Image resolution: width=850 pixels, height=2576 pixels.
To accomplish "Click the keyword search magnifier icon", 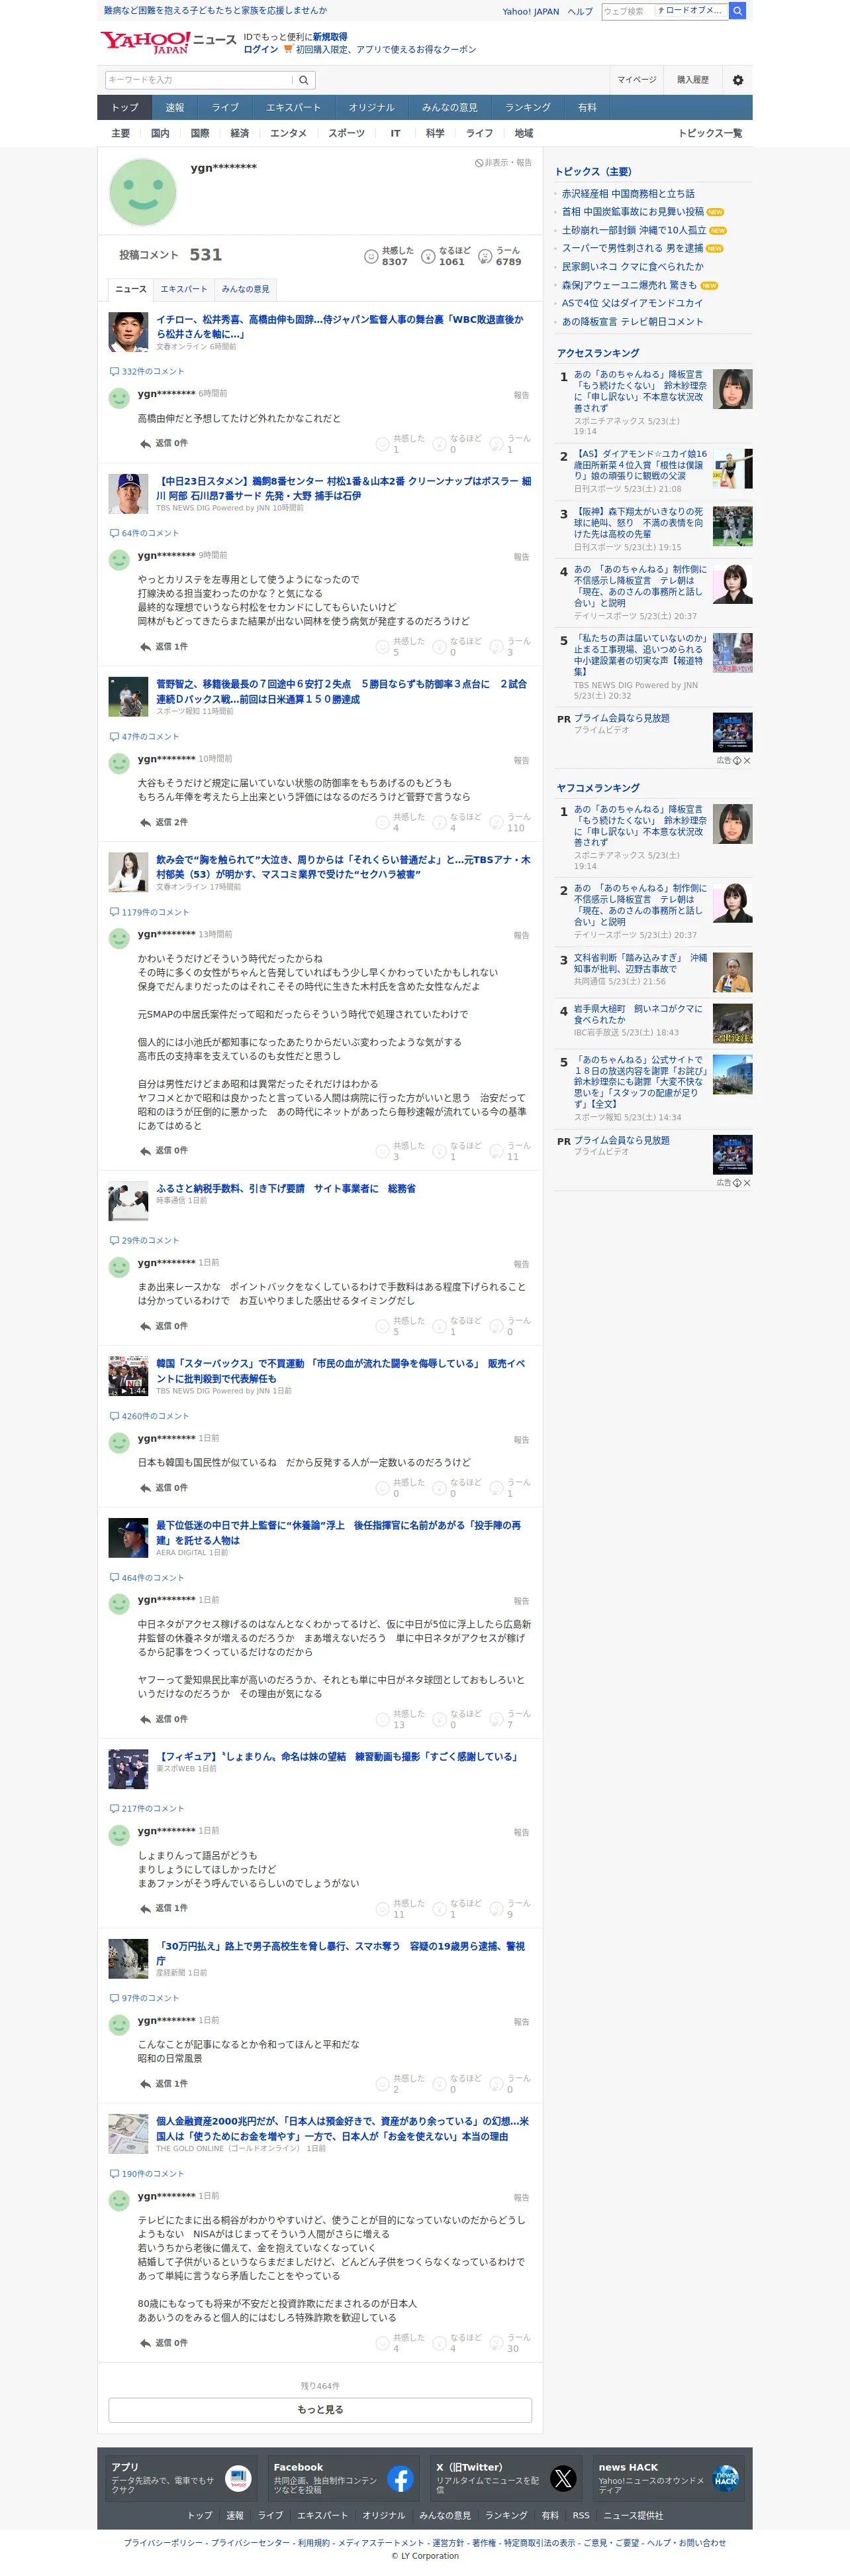I will 304,80.
